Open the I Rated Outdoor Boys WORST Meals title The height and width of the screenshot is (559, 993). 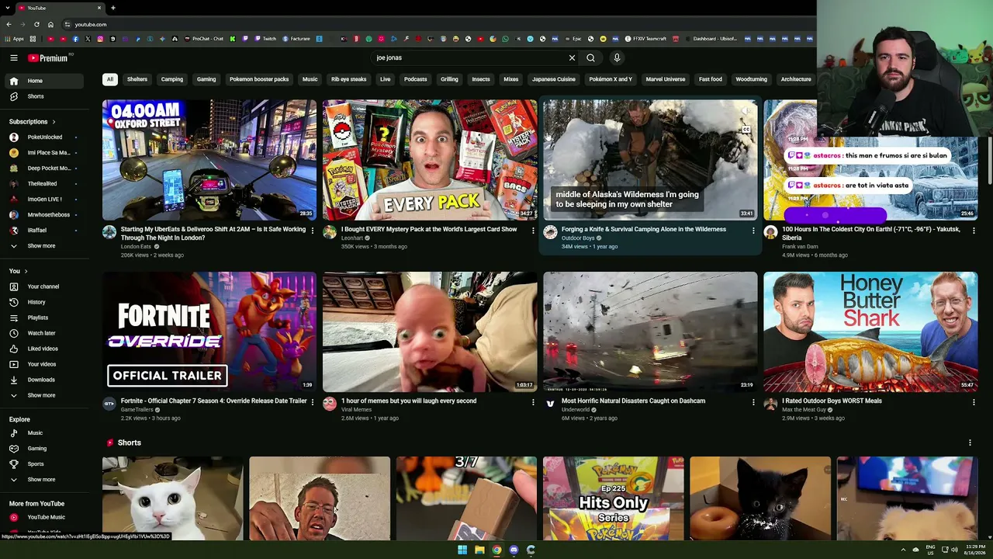(832, 401)
